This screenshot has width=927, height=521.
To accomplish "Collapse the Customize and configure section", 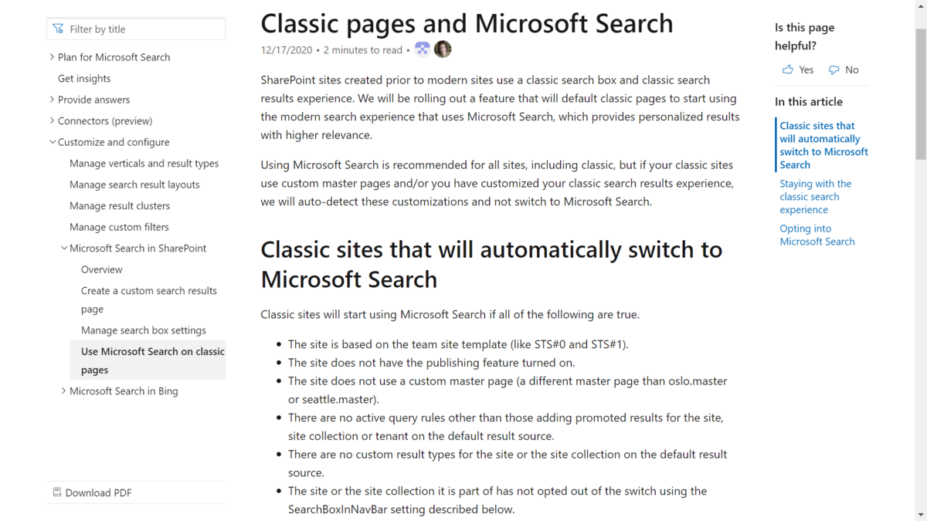I will tap(52, 142).
